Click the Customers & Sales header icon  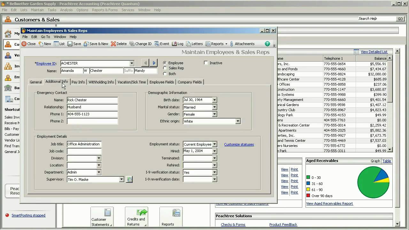tap(8, 19)
